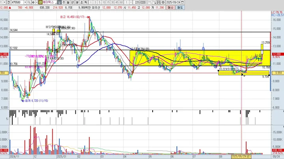Click the 13,259 price label near last candle
This screenshot has height=159, width=284.
[x=266, y=43]
